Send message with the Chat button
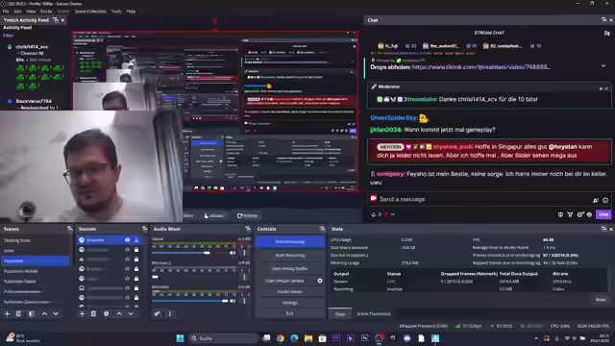The image size is (615, 346). pyautogui.click(x=603, y=214)
